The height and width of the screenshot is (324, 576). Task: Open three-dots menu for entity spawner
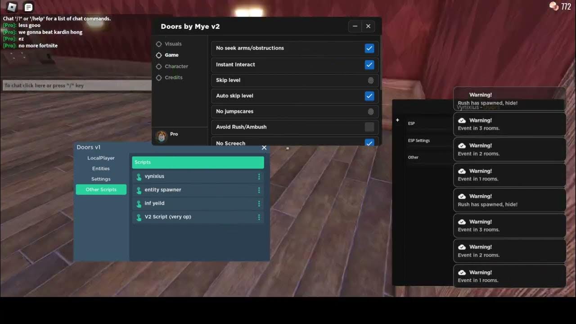[259, 190]
